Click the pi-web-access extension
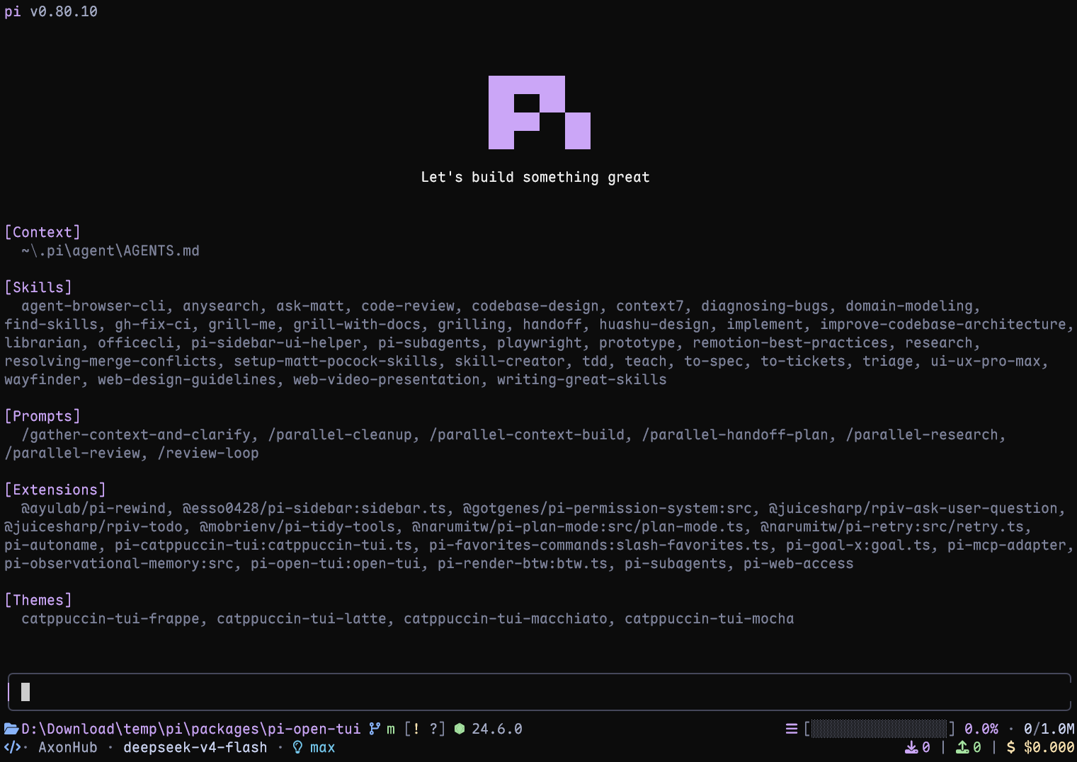Viewport: 1077px width, 762px height. pos(799,563)
